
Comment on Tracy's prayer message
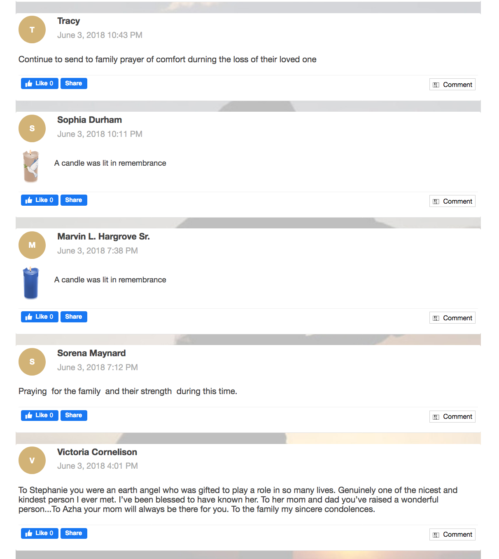click(452, 85)
